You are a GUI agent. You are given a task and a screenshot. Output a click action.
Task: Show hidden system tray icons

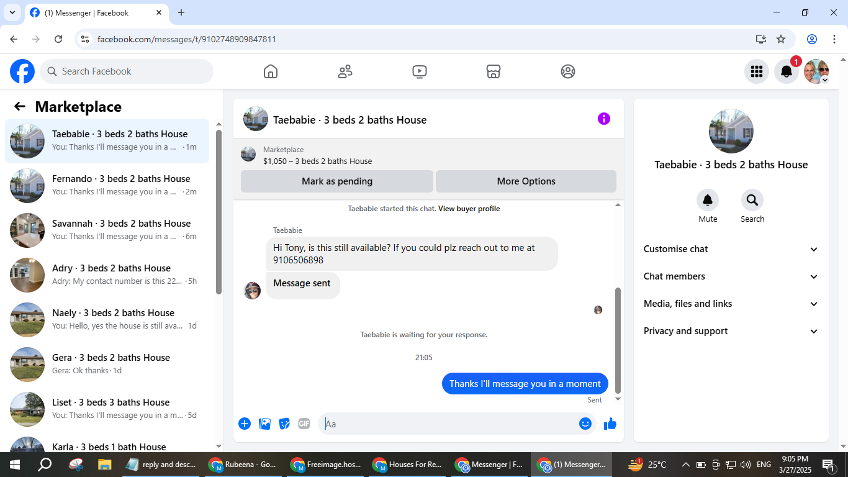click(x=686, y=464)
